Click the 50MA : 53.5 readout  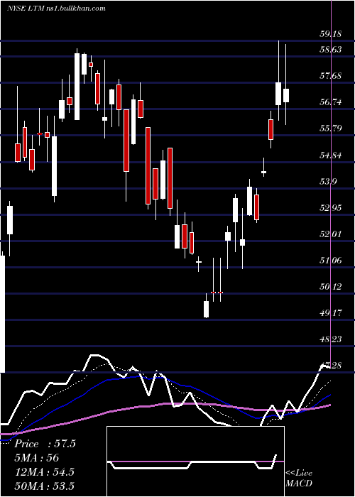point(44,486)
